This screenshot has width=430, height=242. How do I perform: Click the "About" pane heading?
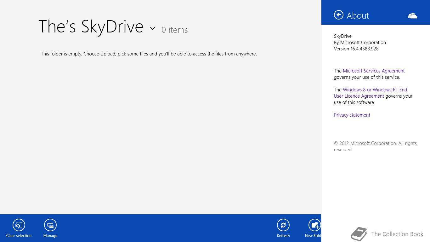[358, 16]
